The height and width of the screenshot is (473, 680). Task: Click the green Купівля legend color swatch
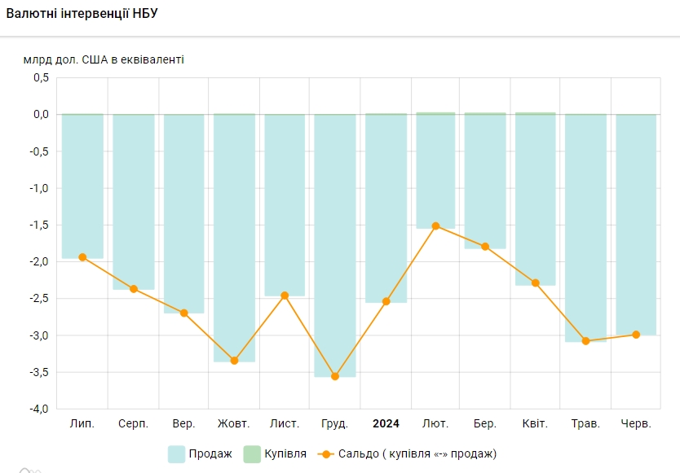252,453
